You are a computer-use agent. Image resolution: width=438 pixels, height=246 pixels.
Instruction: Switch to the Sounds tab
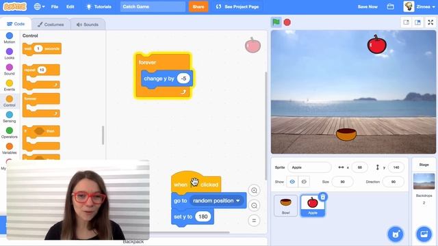click(x=88, y=25)
